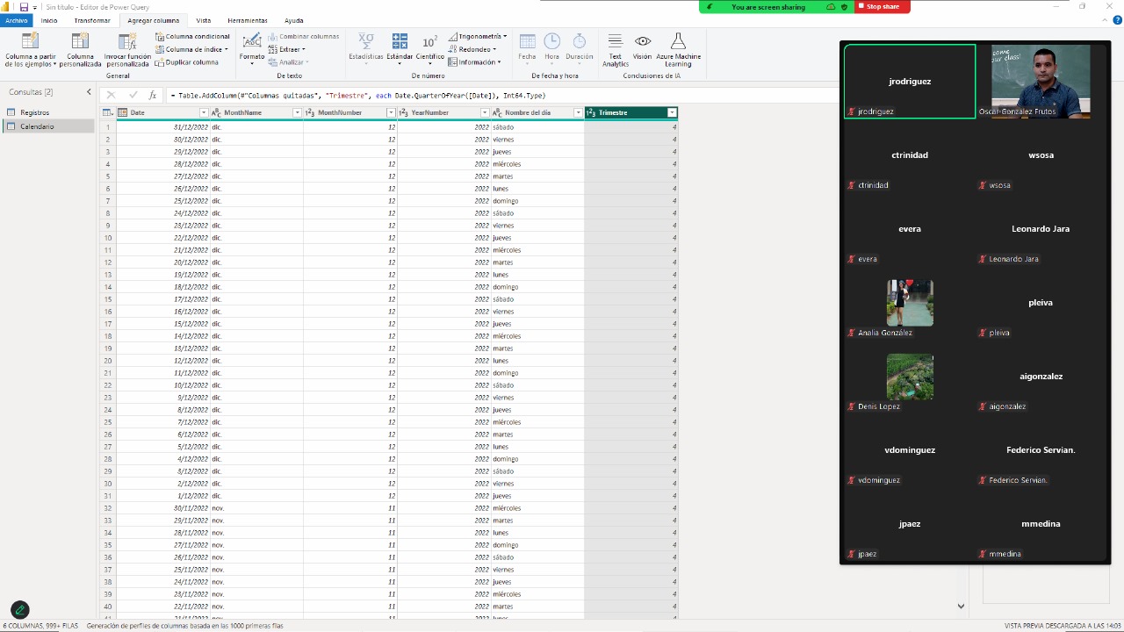
Task: Open the Trimestre column filter dropdown
Action: click(x=672, y=113)
